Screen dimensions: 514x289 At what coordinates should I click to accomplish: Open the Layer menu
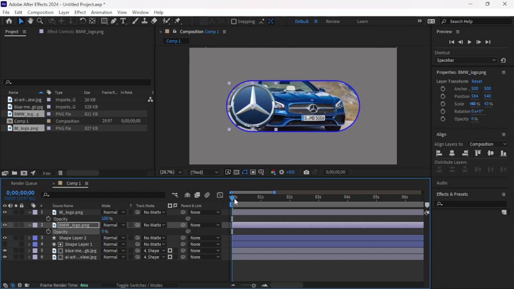tap(64, 12)
